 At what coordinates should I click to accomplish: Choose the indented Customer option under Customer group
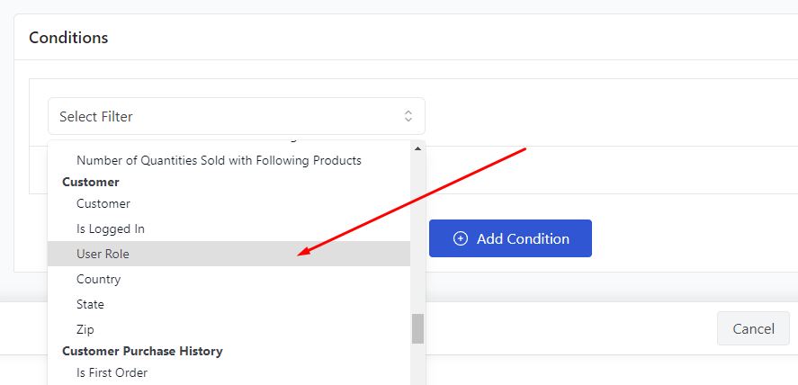(x=229, y=203)
